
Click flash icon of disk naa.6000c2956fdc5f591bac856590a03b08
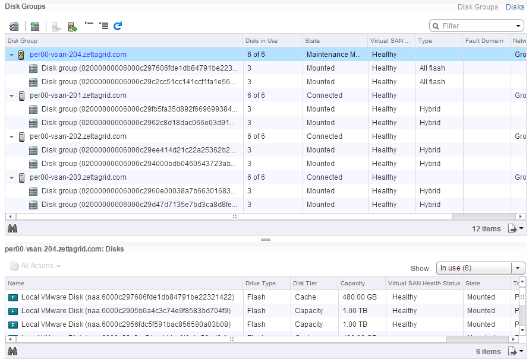(x=13, y=324)
